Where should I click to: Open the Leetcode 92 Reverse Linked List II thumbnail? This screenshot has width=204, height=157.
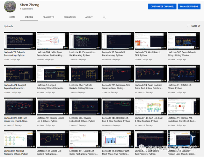53,106
